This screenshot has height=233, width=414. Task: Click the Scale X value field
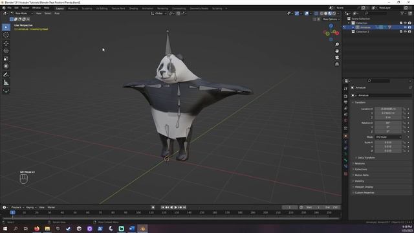coord(388,142)
